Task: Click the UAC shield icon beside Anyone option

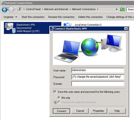Action: pyautogui.click(x=55, y=102)
